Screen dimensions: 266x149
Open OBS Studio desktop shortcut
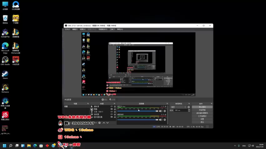5,61
